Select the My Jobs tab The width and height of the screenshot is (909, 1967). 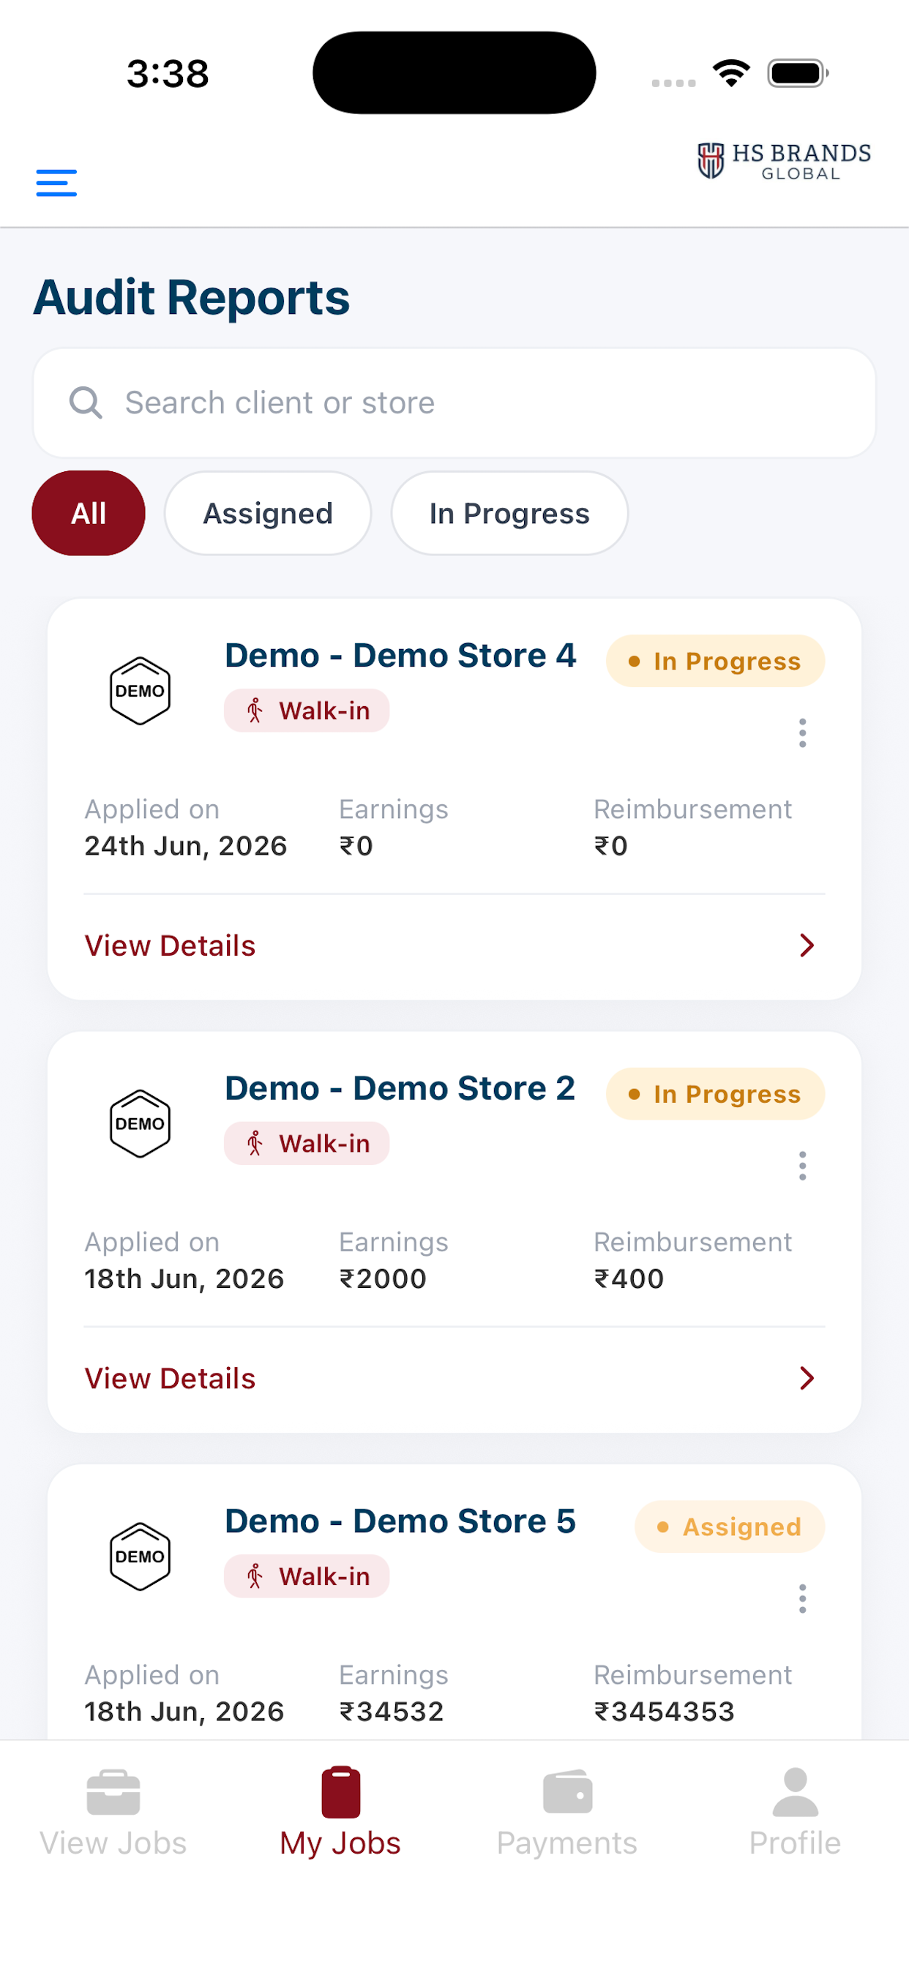pyautogui.click(x=340, y=1813)
